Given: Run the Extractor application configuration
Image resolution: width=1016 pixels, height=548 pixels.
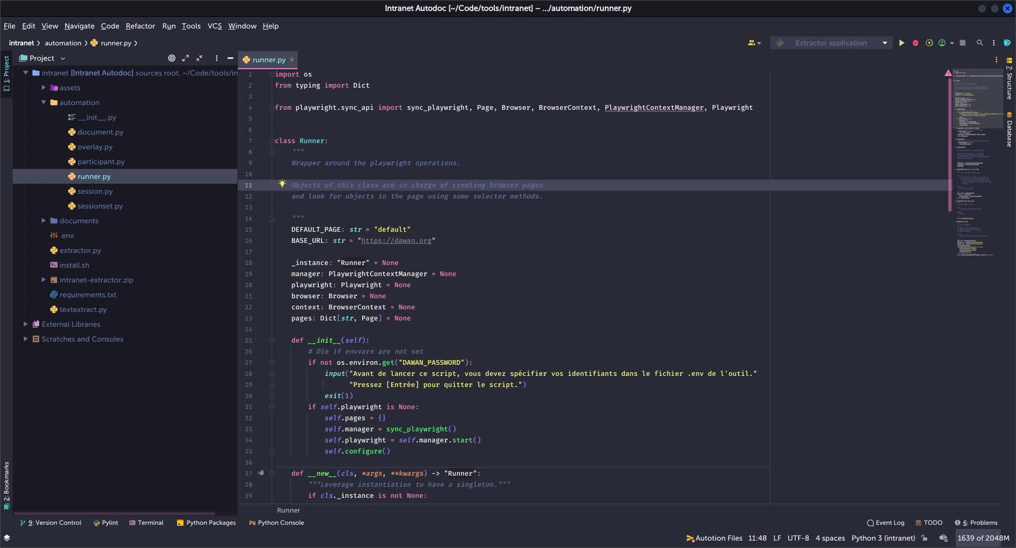Looking at the screenshot, I should pos(901,43).
